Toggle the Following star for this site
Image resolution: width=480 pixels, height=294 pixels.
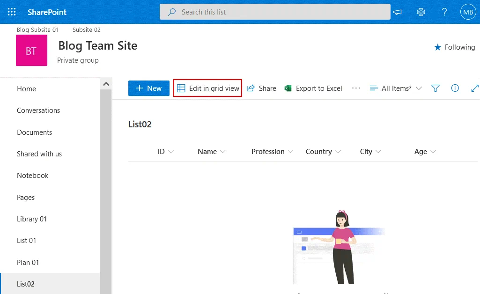pos(454,47)
